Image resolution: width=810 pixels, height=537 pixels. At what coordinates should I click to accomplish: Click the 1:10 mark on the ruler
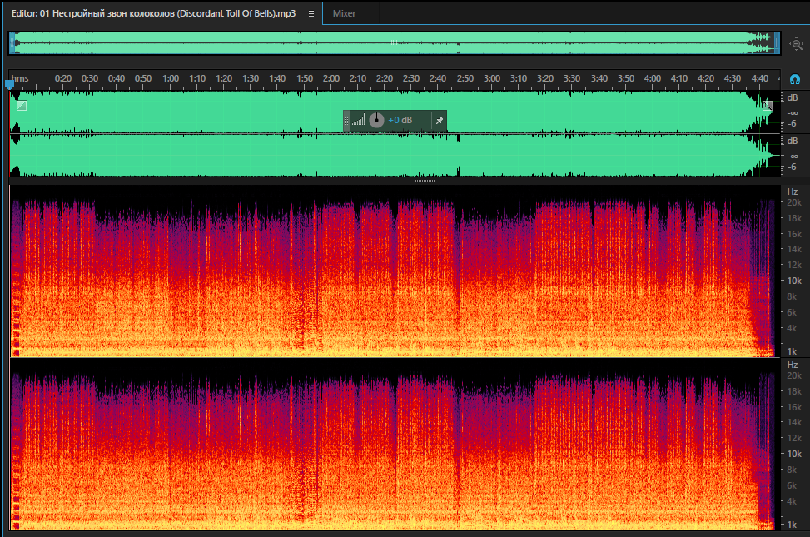[x=197, y=78]
